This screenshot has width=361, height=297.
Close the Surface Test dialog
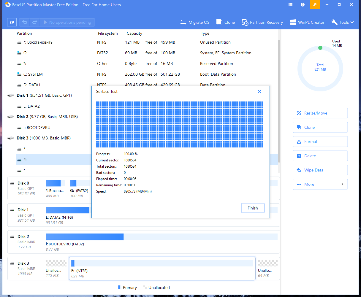259,91
